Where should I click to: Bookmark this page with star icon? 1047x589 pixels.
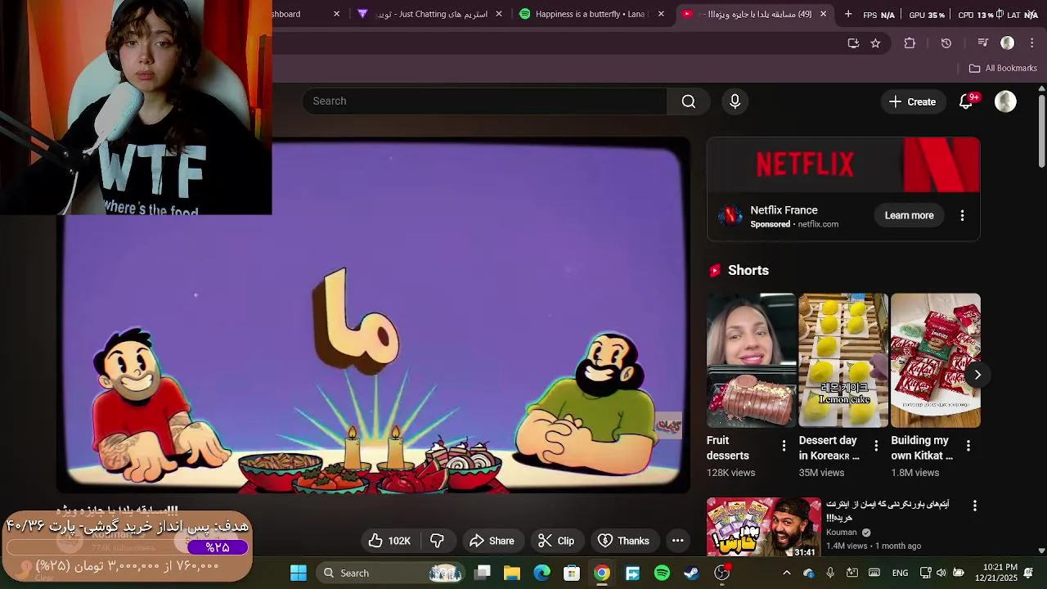[875, 43]
